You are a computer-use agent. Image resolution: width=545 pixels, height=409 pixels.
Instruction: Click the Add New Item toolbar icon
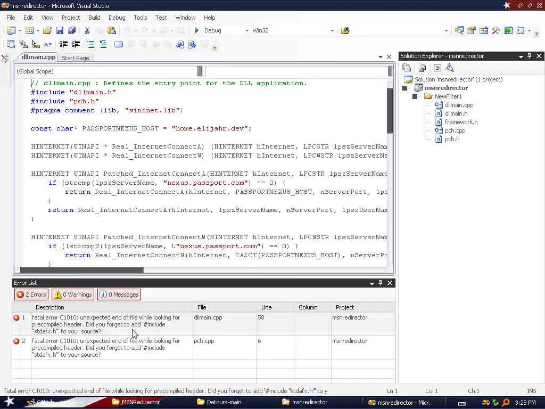[x=30, y=30]
